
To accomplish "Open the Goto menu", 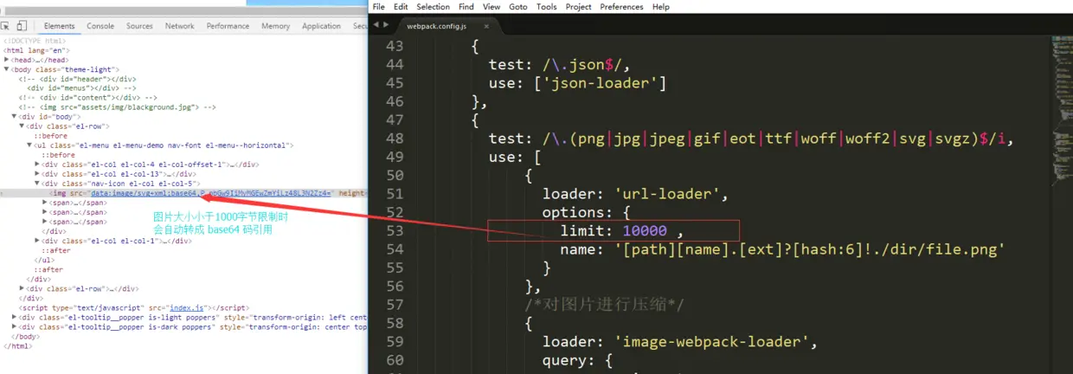I will [518, 7].
